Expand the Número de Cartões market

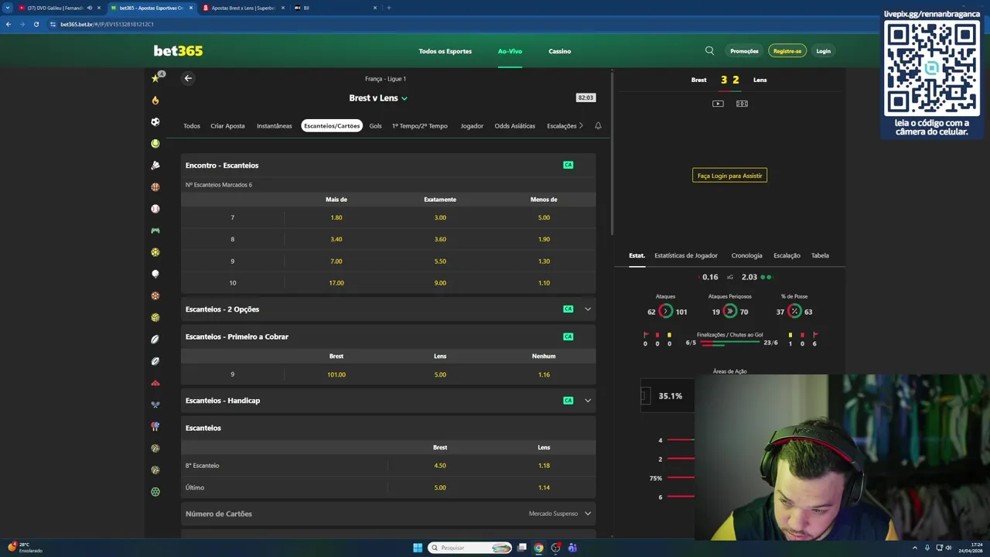(x=588, y=514)
